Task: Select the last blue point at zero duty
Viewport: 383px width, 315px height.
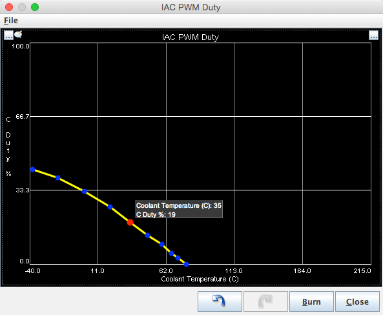Action: point(187,264)
